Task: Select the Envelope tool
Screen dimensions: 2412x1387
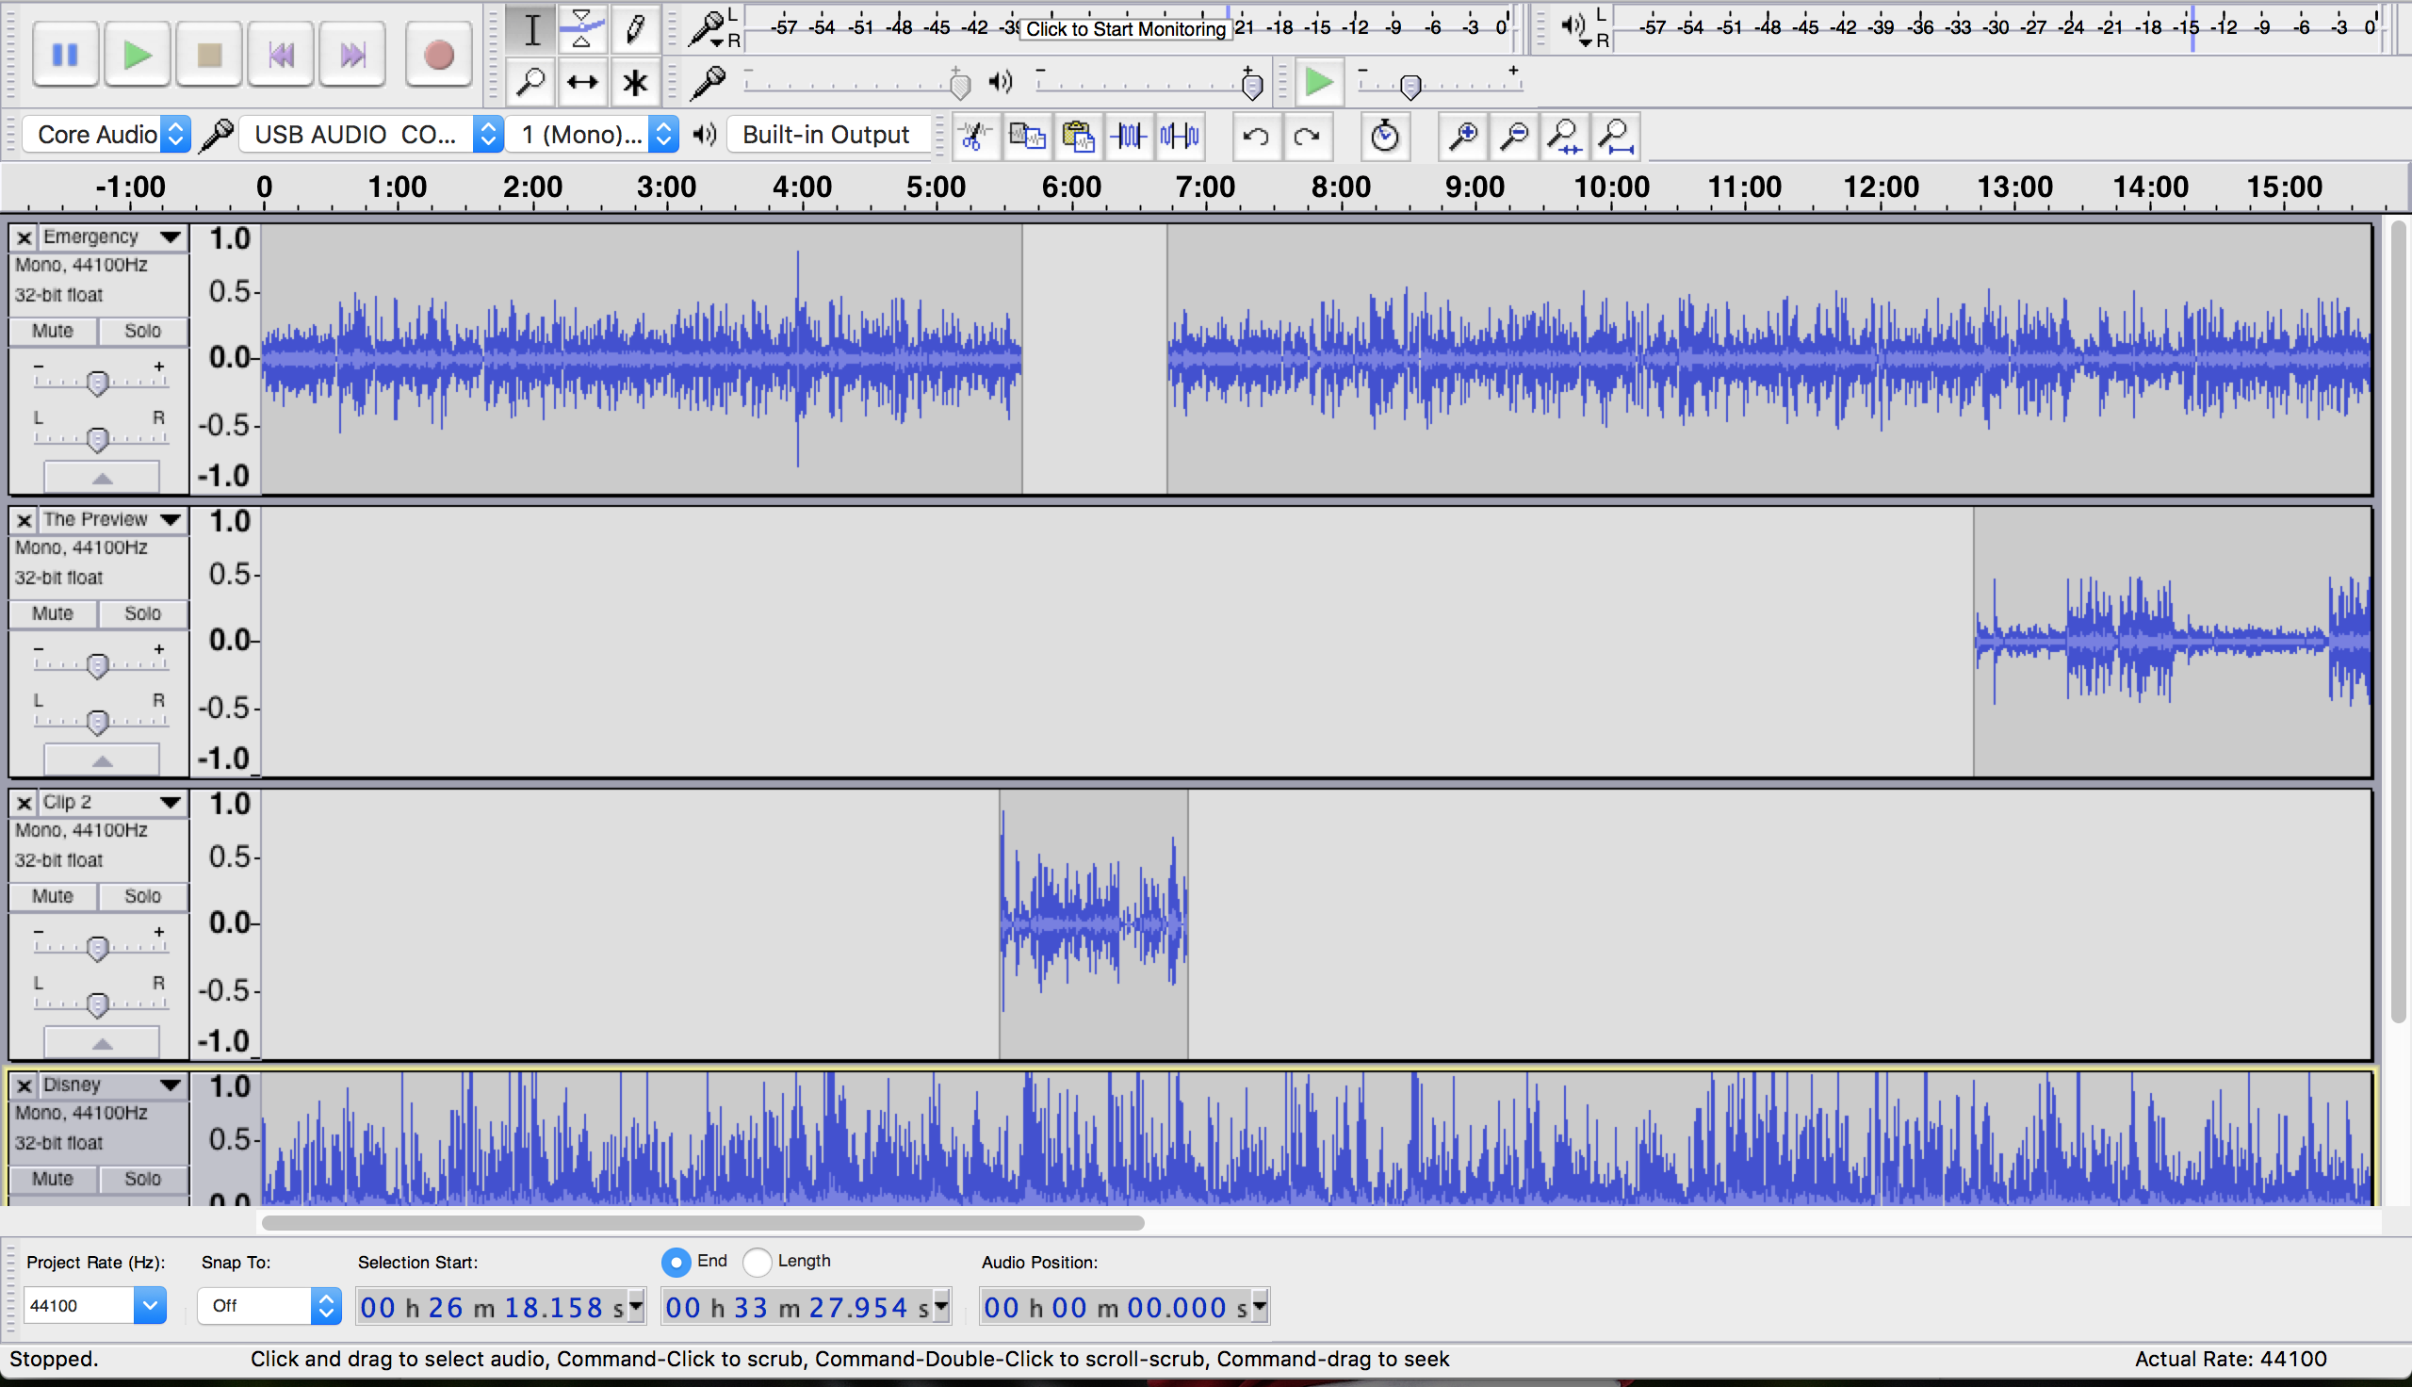Action: tap(582, 29)
